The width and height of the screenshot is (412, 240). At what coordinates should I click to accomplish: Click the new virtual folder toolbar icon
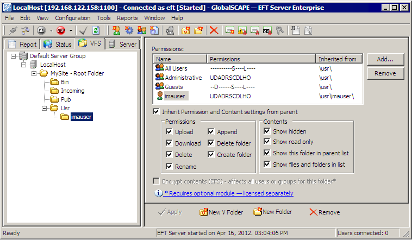[x=186, y=31]
